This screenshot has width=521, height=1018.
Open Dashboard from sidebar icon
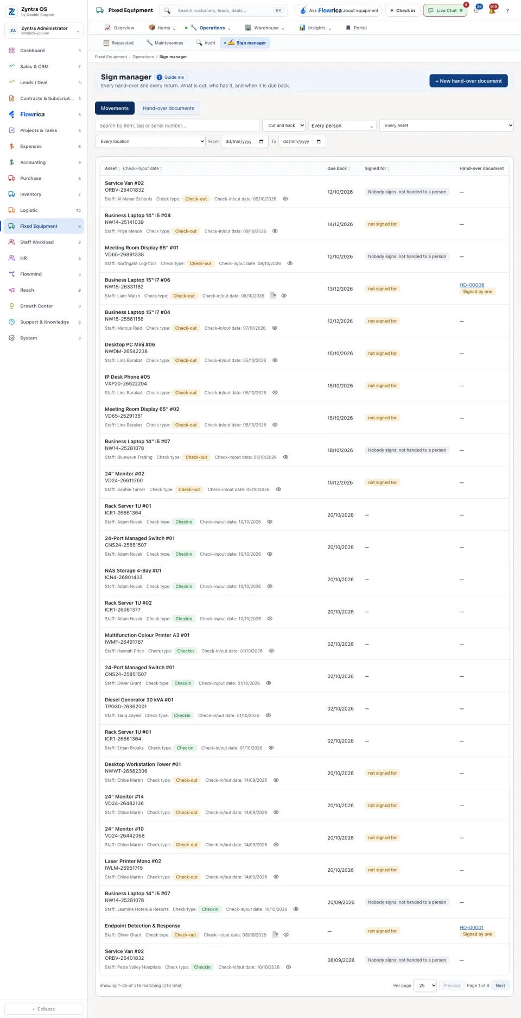12,51
